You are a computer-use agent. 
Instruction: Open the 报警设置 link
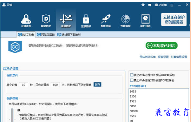click(x=163, y=57)
